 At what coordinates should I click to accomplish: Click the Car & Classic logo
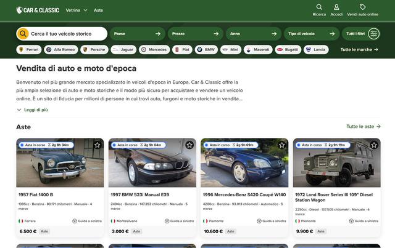click(37, 10)
